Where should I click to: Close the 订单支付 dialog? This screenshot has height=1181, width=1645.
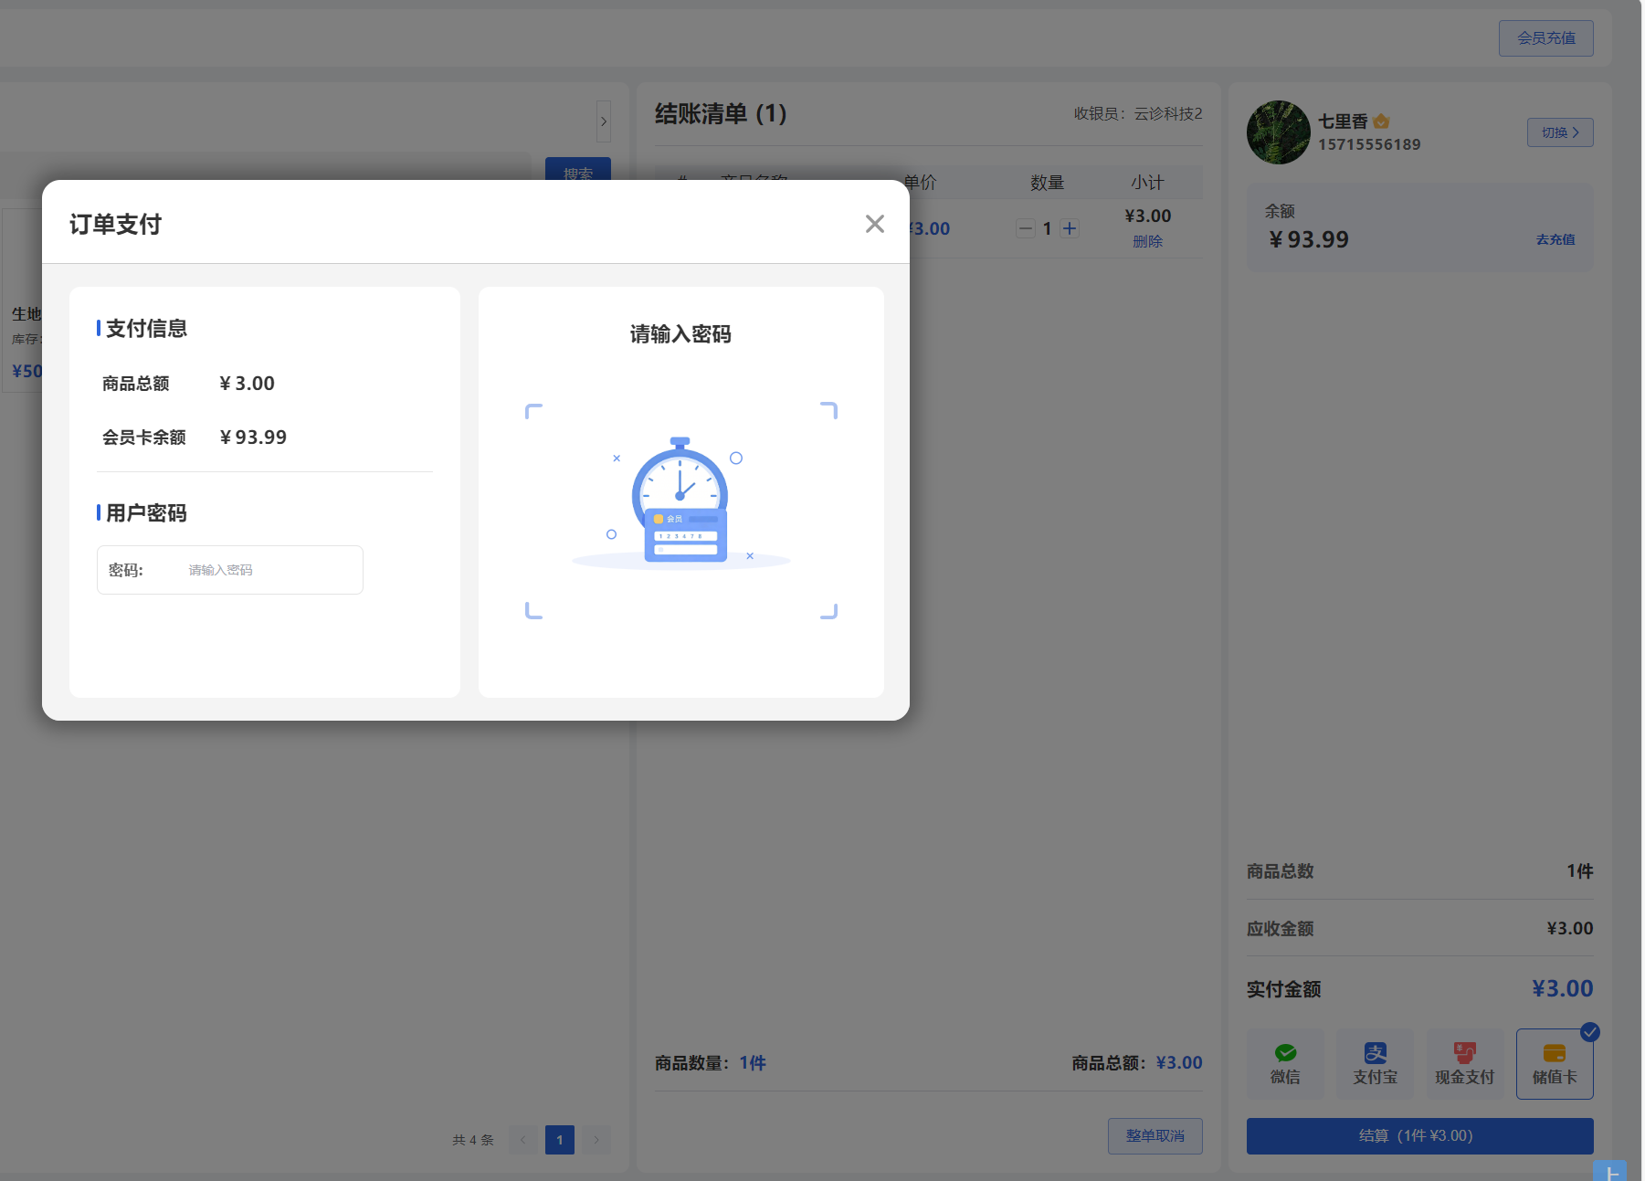(874, 224)
